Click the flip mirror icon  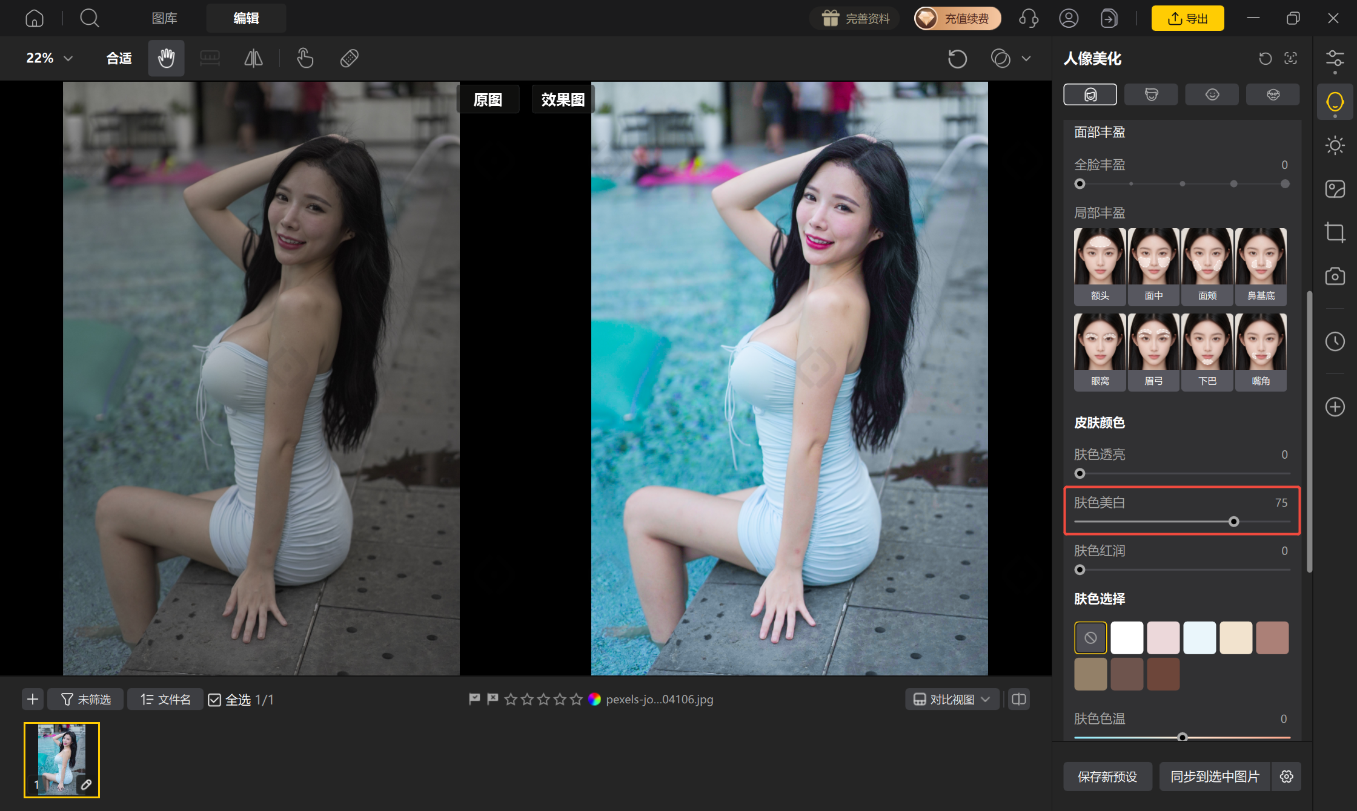click(x=253, y=58)
